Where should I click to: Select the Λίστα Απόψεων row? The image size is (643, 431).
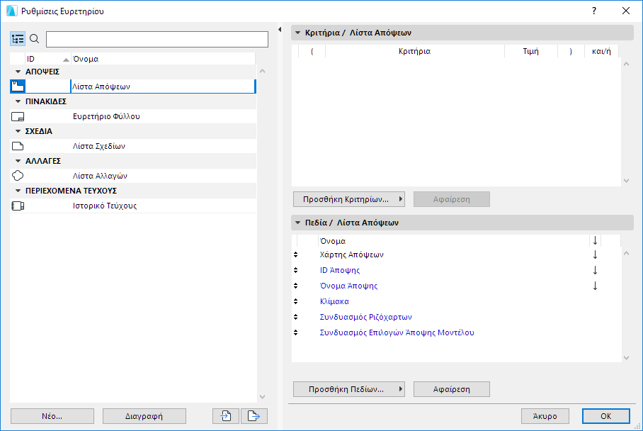pyautogui.click(x=133, y=86)
